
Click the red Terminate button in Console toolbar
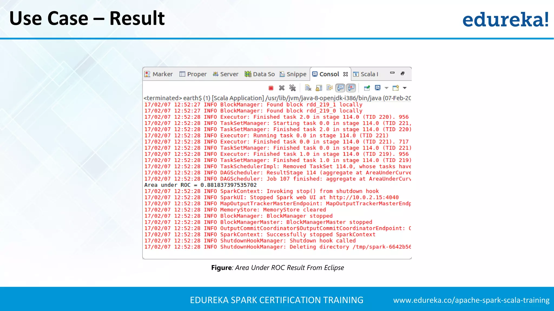pos(271,88)
